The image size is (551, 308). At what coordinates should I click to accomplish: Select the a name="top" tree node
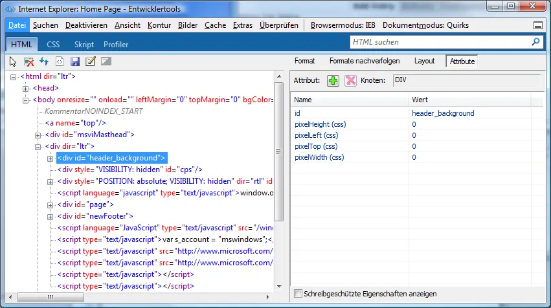[x=75, y=124]
